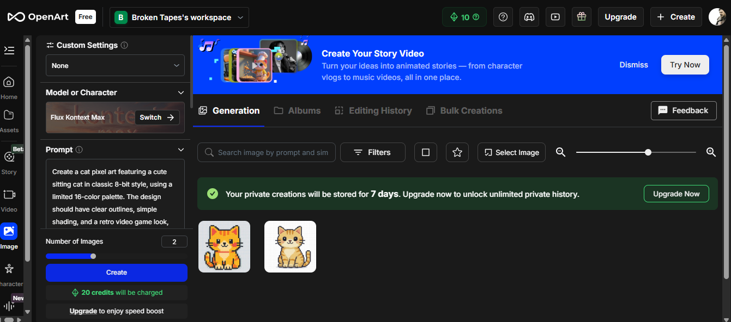The image size is (731, 322).
Task: Open the gift rewards icon
Action: click(x=582, y=17)
